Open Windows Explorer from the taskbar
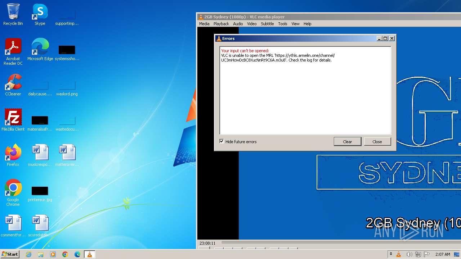Viewport: 461px width, 259px height. pyautogui.click(x=41, y=254)
